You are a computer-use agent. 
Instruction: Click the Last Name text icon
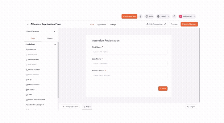(27, 65)
